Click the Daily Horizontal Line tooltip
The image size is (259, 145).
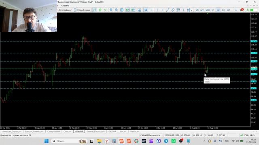pos(217,81)
